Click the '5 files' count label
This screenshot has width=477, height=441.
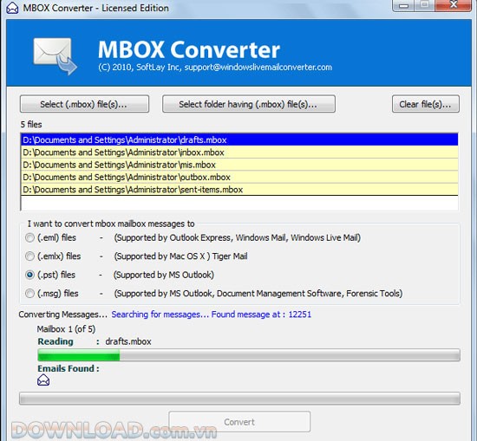point(31,124)
